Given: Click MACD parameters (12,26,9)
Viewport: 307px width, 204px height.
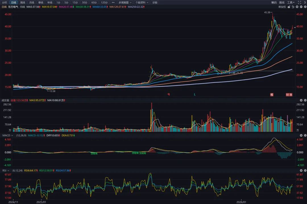Looking at the screenshot, I should pos(21,135).
